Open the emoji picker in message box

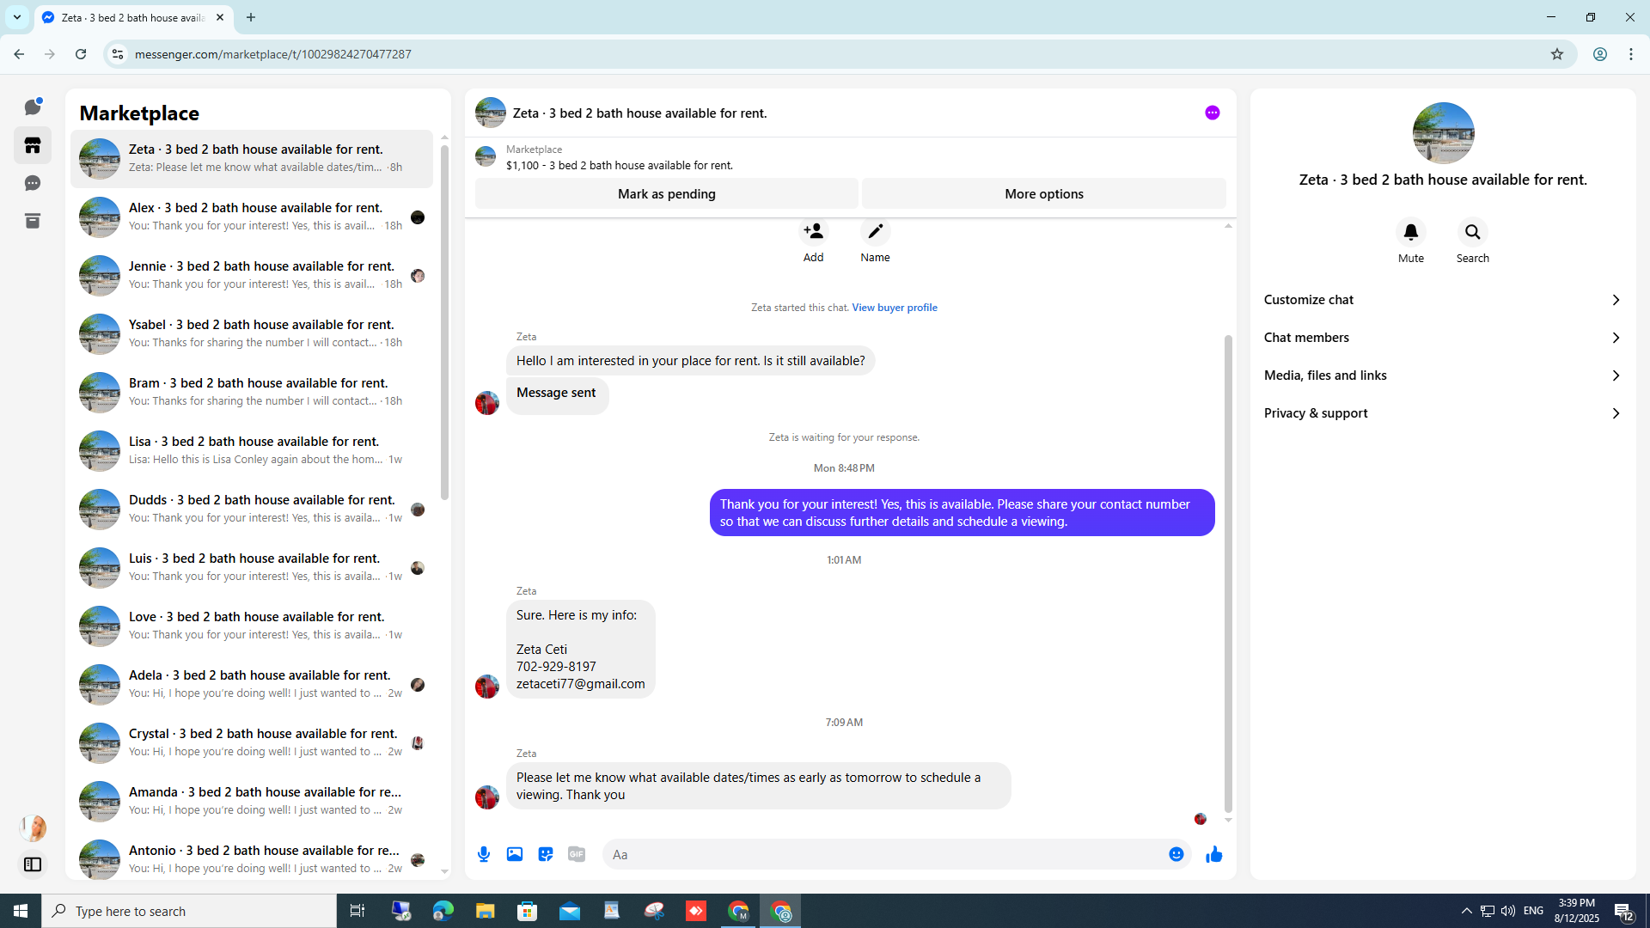point(1176,854)
